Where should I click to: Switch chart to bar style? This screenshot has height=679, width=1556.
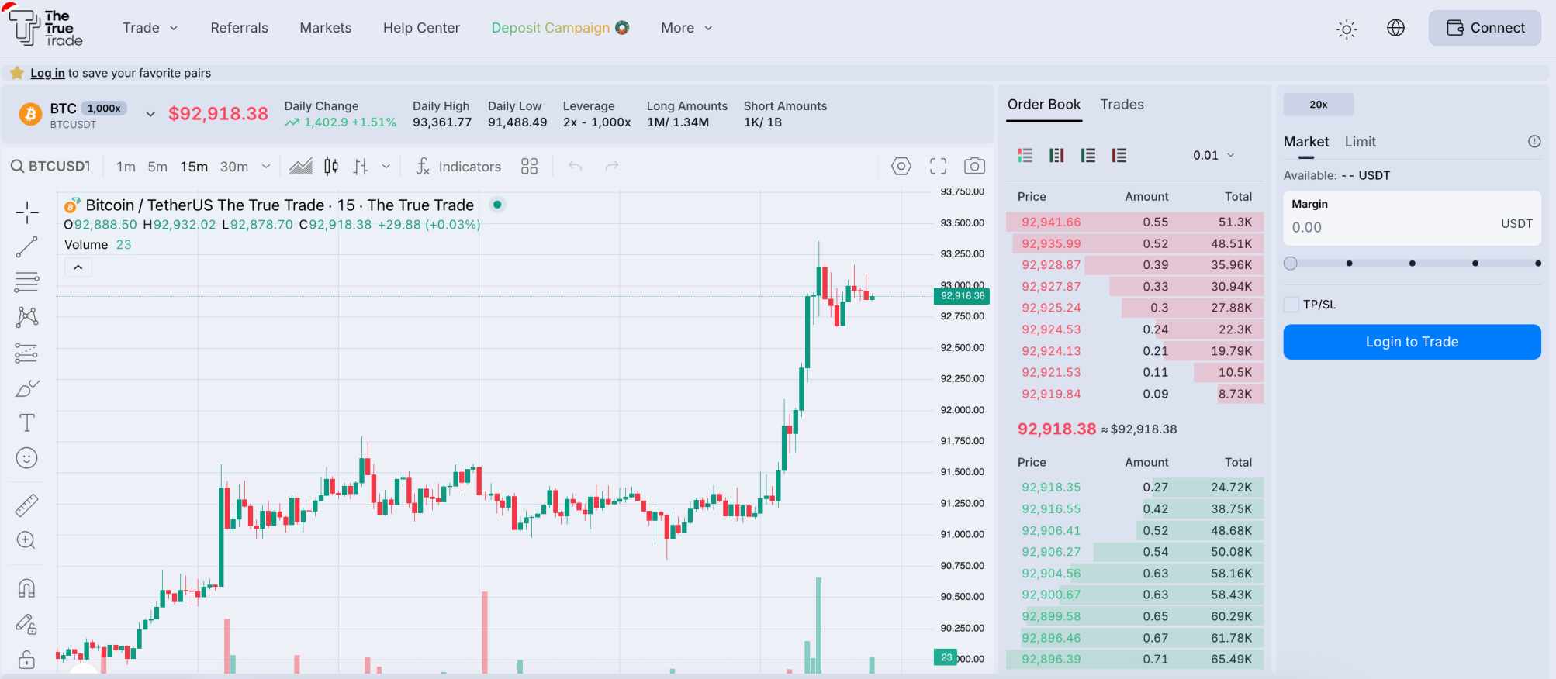(x=361, y=166)
